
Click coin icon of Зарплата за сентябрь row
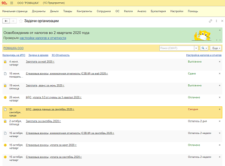5,121
